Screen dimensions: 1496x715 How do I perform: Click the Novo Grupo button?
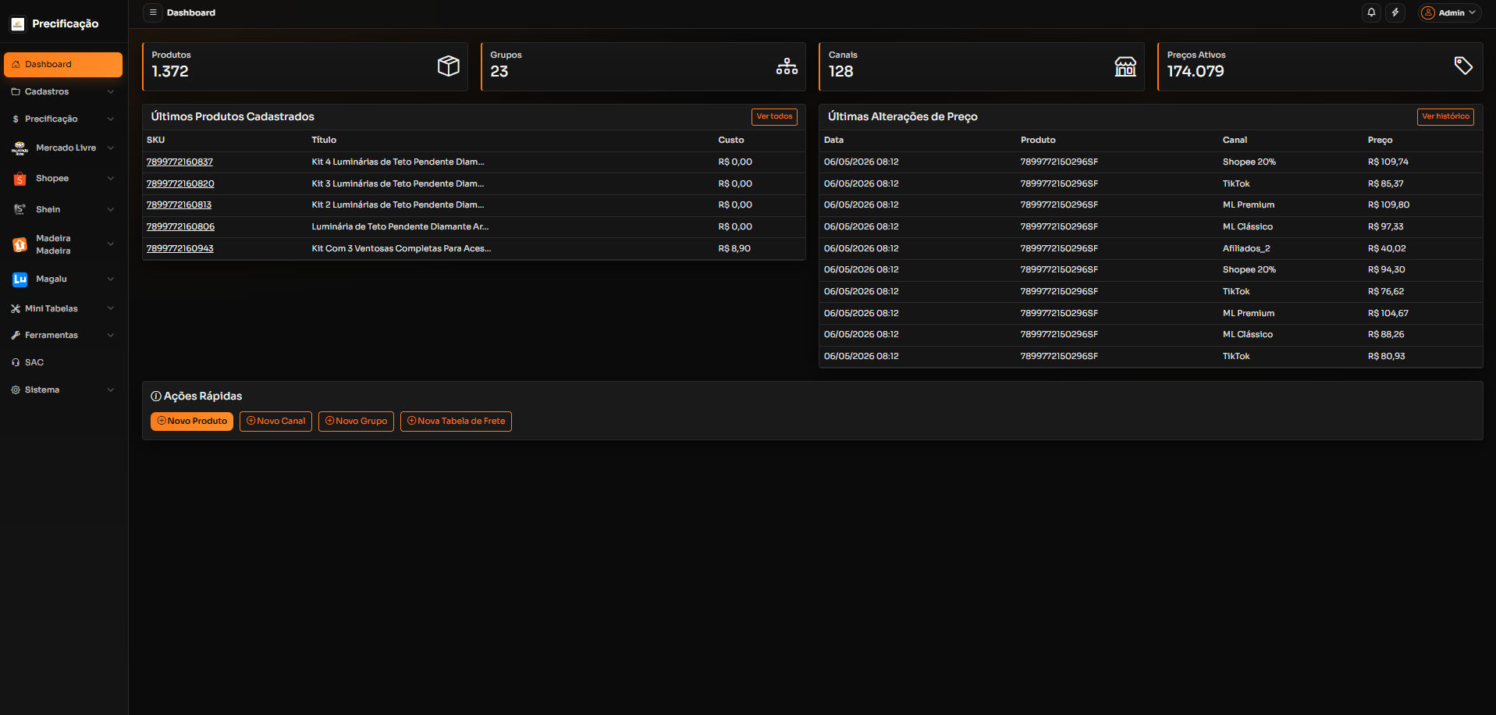tap(356, 422)
